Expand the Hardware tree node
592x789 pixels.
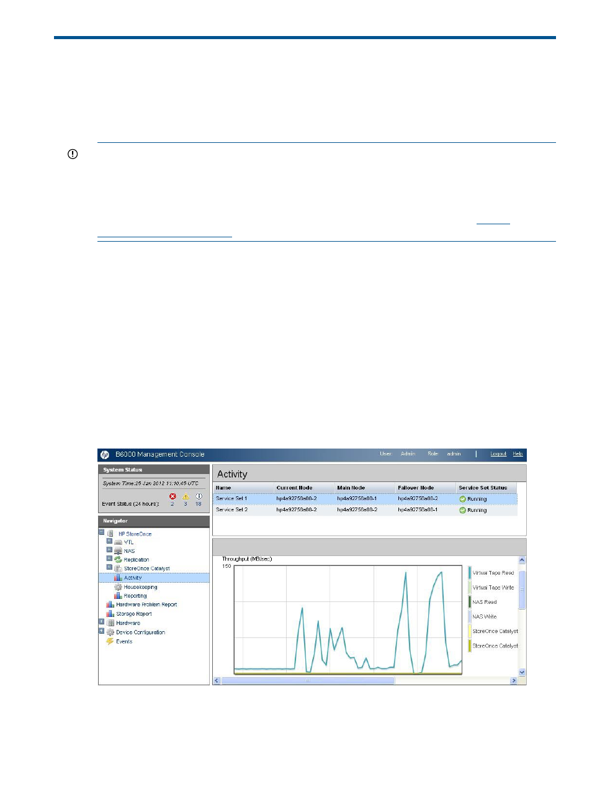click(x=102, y=621)
